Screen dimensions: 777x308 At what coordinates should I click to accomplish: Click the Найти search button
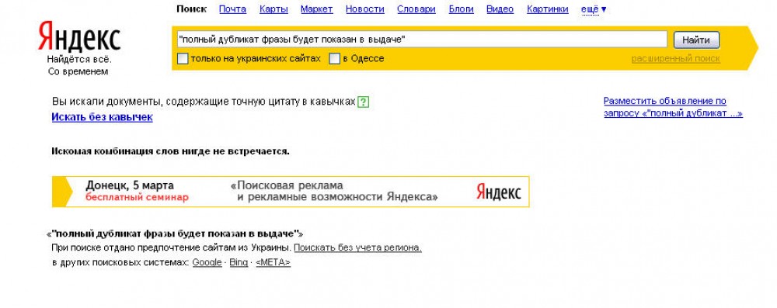pos(696,40)
